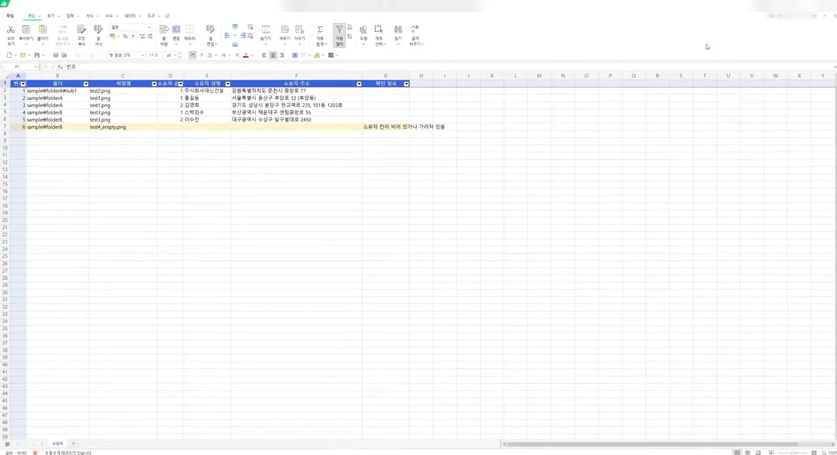Image resolution: width=837 pixels, height=455 pixels.
Task: Open filter dropdown on 확인 필요 header
Action: [x=406, y=84]
